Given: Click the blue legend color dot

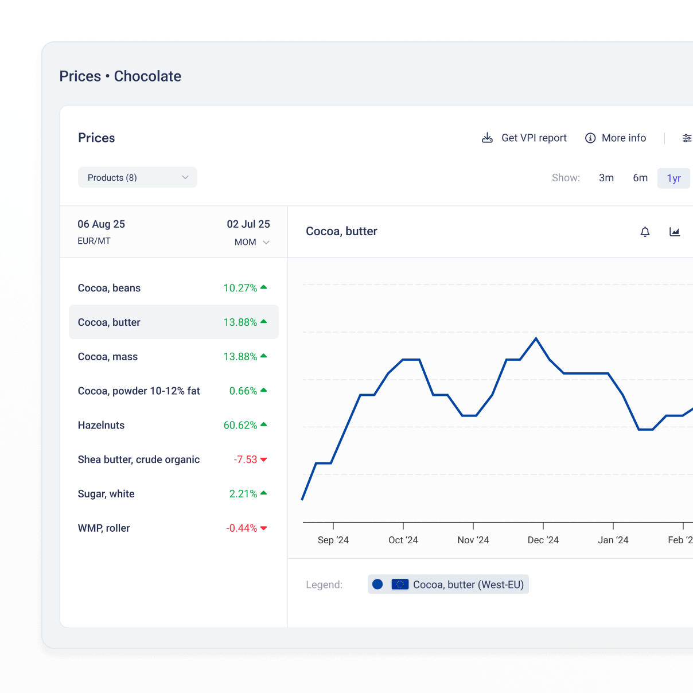Looking at the screenshot, I should click(x=377, y=585).
